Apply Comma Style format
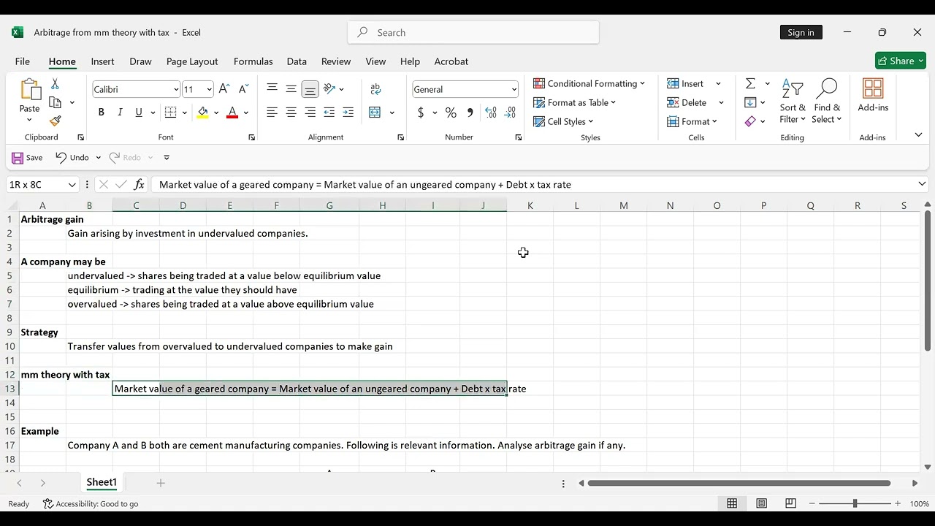 point(470,113)
